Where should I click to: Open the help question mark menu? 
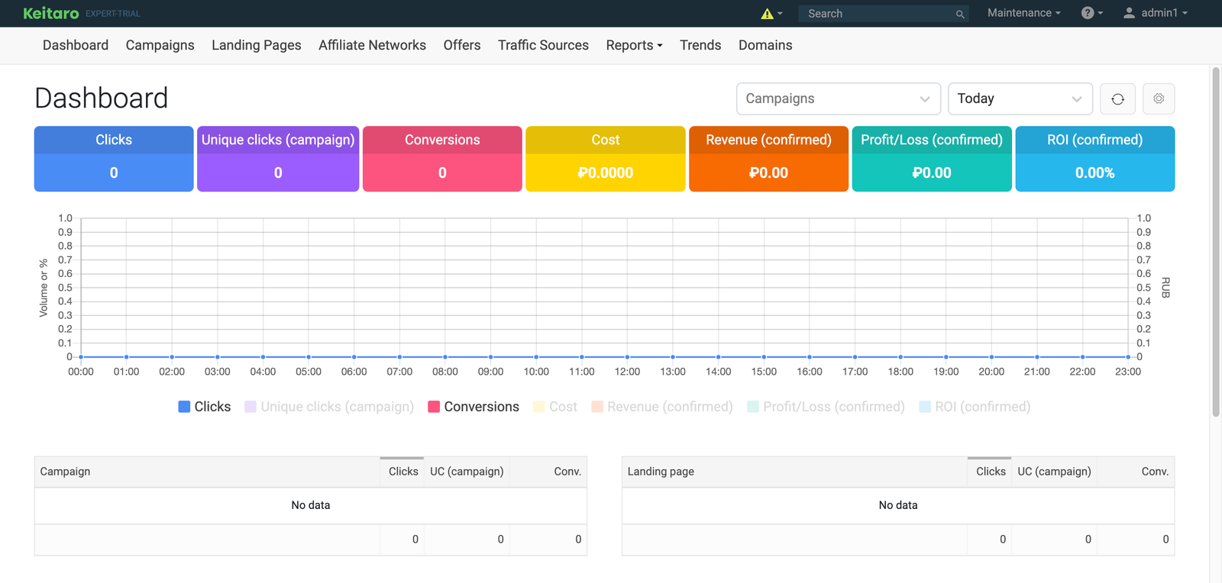tap(1088, 13)
